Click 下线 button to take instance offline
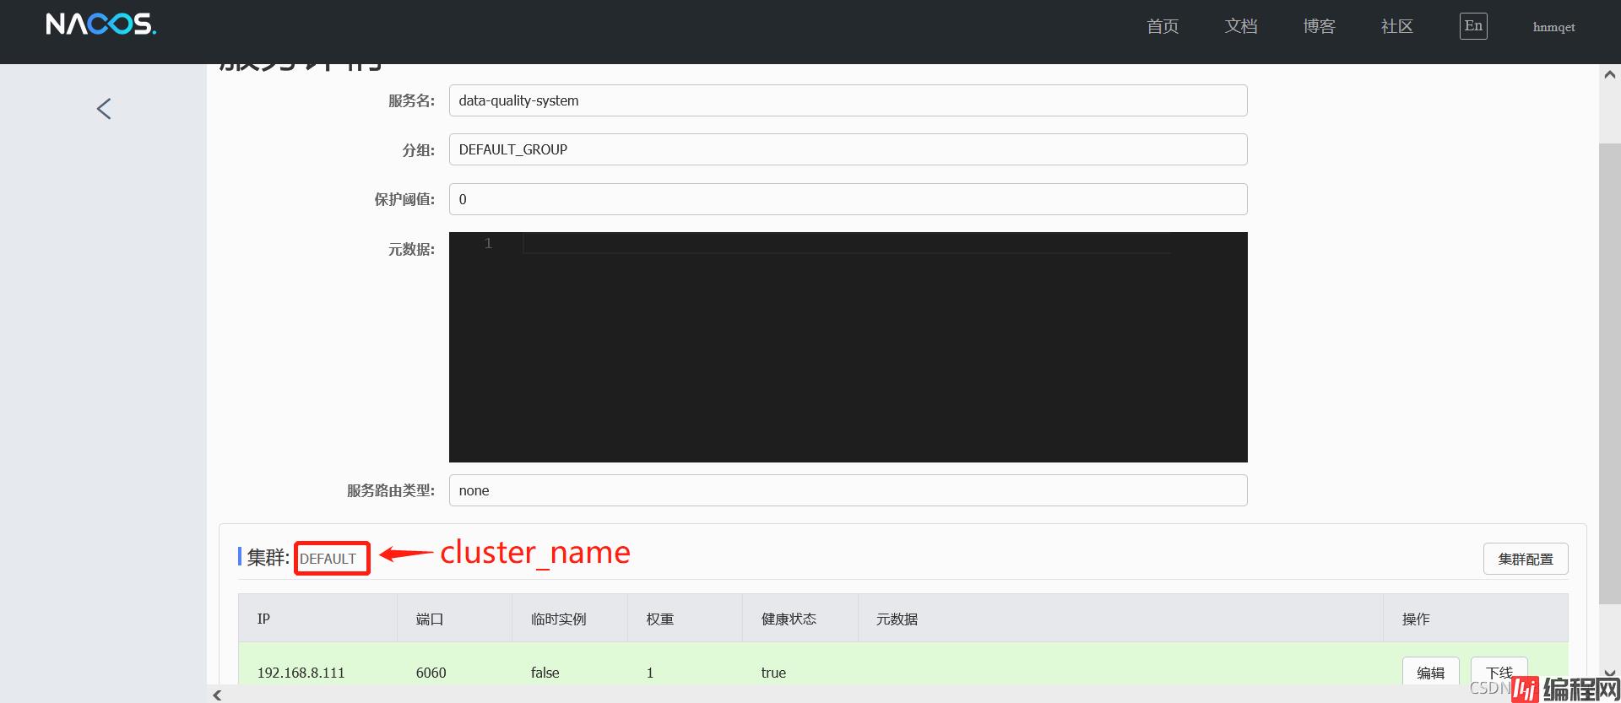This screenshot has height=703, width=1621. pyautogui.click(x=1499, y=671)
